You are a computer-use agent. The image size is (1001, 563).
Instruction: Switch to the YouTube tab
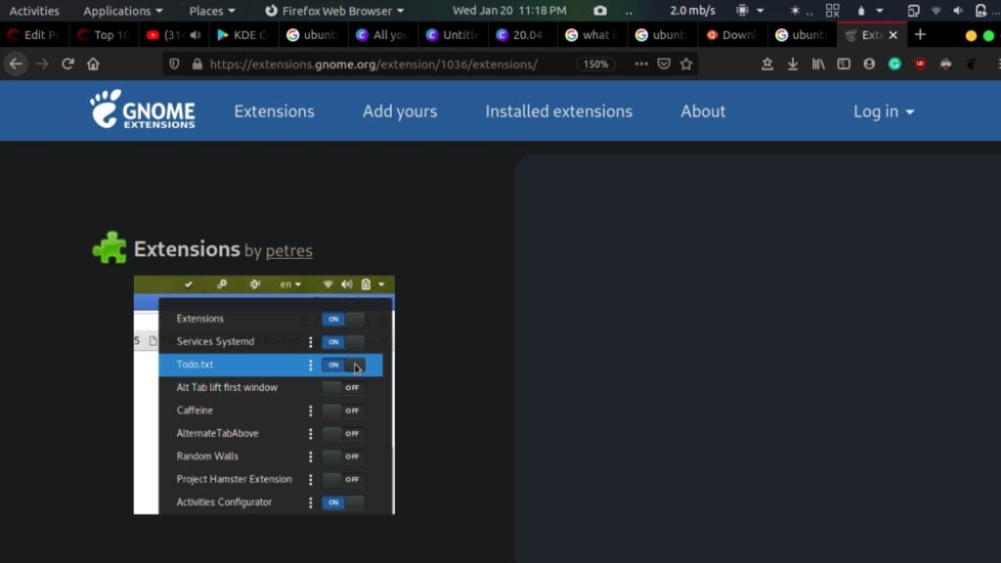point(164,35)
